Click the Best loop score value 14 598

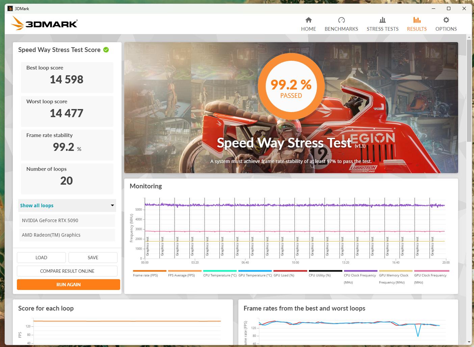click(x=67, y=79)
